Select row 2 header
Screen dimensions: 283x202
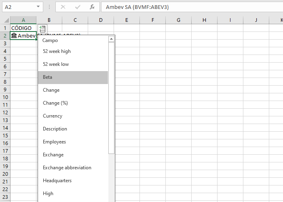(x=5, y=36)
